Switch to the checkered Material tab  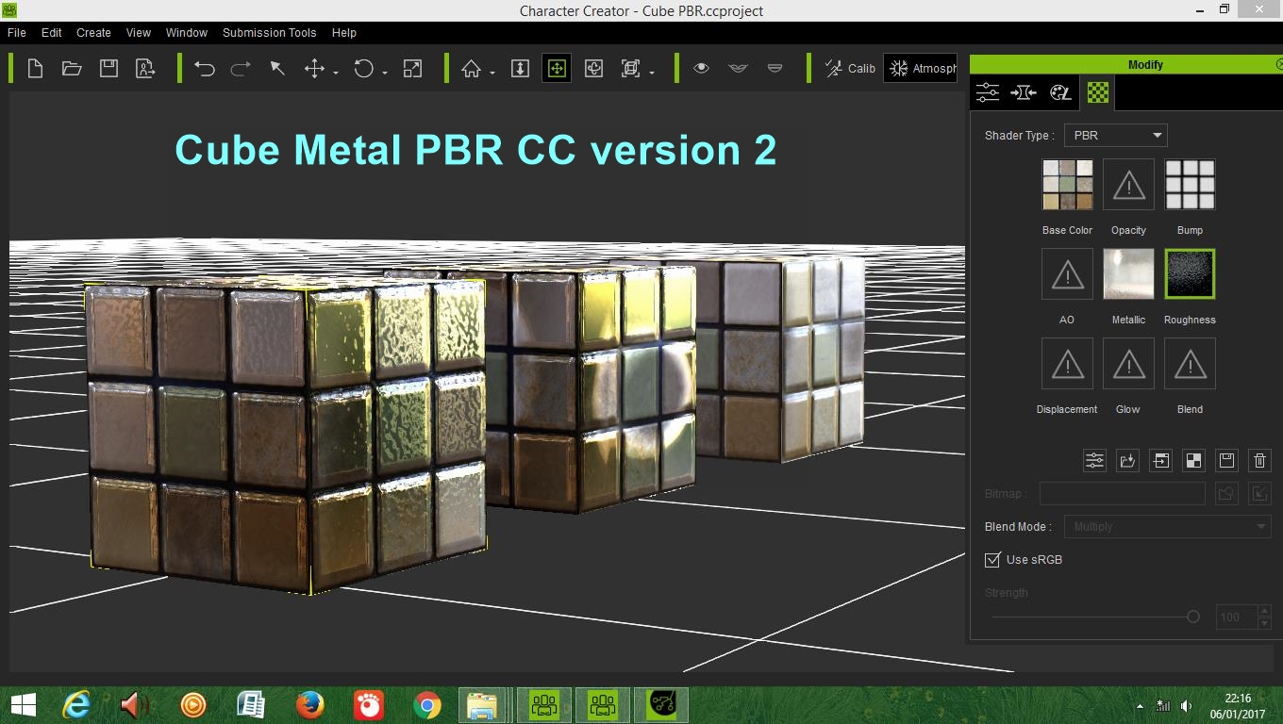[x=1097, y=92]
